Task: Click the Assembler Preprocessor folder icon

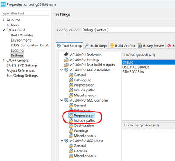Action: pos(71,85)
